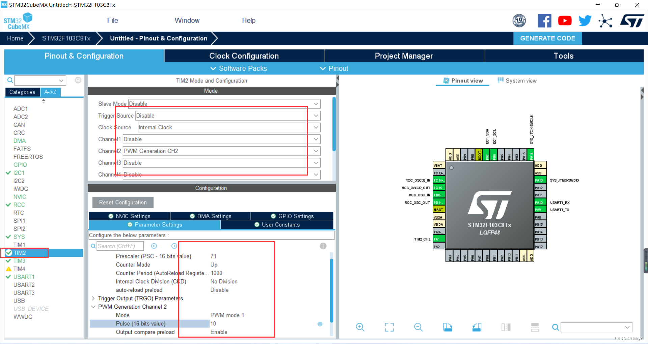
Task: Open the Facebook link icon
Action: [x=544, y=21]
